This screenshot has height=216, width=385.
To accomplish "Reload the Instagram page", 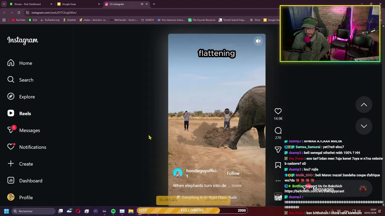I will click(x=19, y=13).
